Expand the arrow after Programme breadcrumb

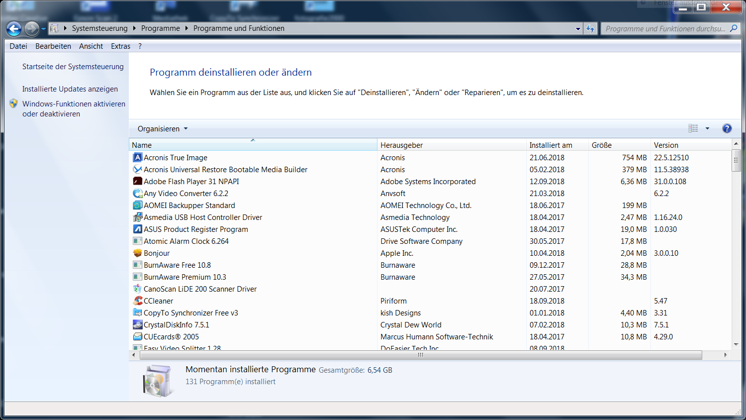186,28
